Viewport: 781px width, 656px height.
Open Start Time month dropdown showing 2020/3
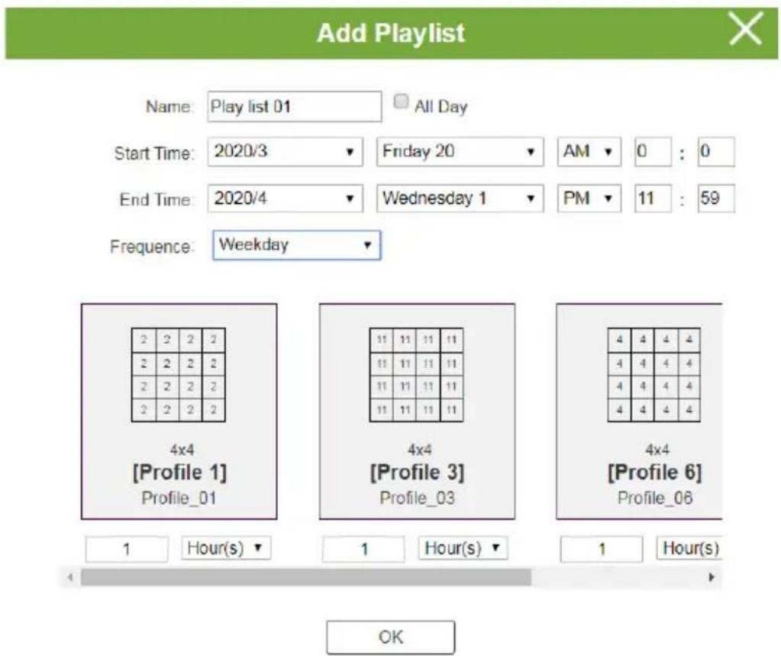coord(285,151)
